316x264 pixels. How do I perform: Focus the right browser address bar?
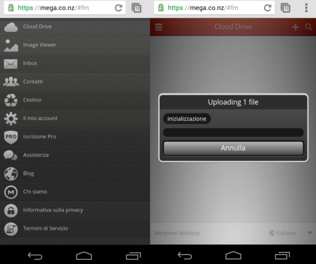[214, 8]
